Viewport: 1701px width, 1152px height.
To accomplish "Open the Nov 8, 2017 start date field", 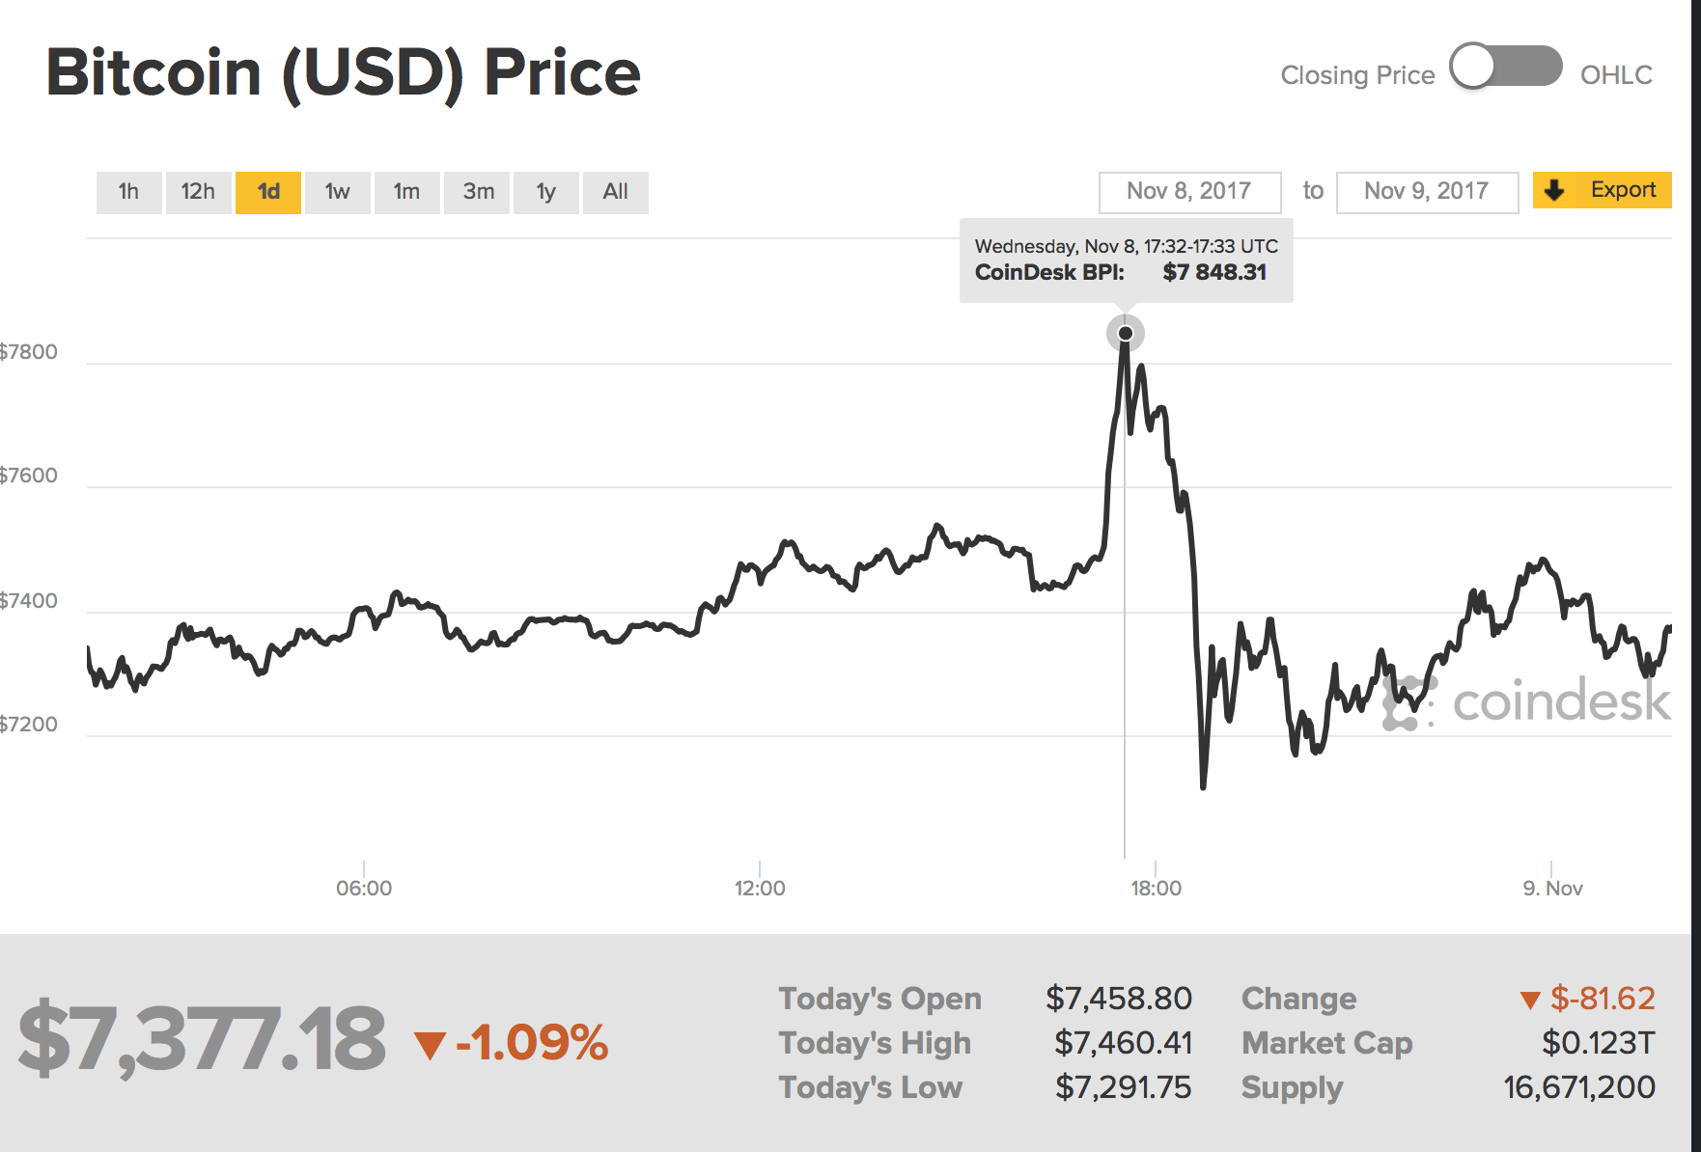I will [x=1189, y=192].
